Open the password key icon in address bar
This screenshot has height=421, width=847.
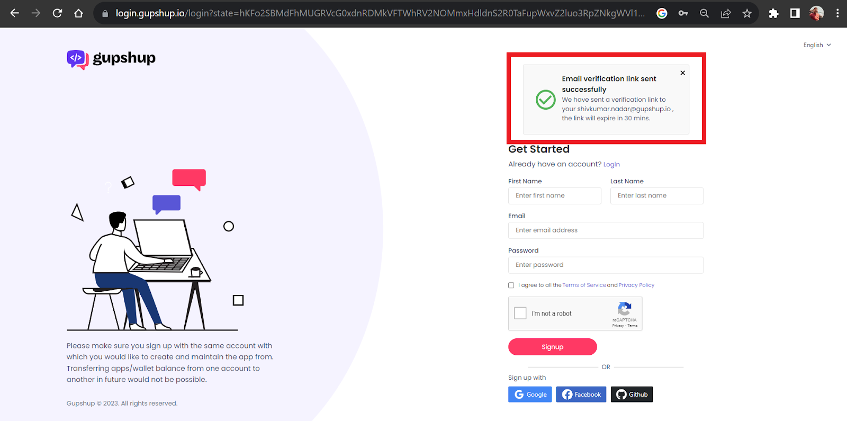[x=683, y=13]
